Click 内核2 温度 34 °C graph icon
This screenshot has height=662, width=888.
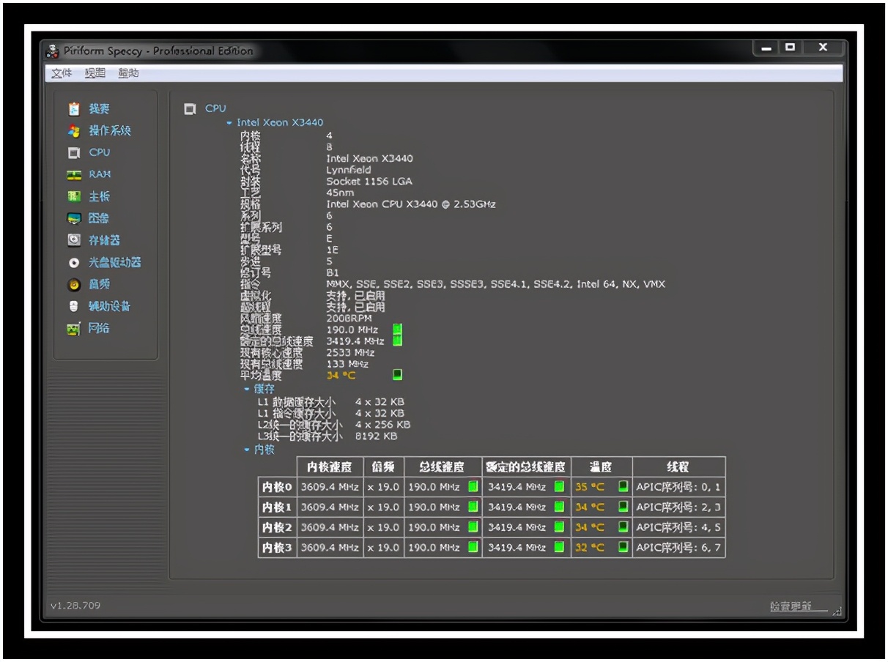(623, 527)
